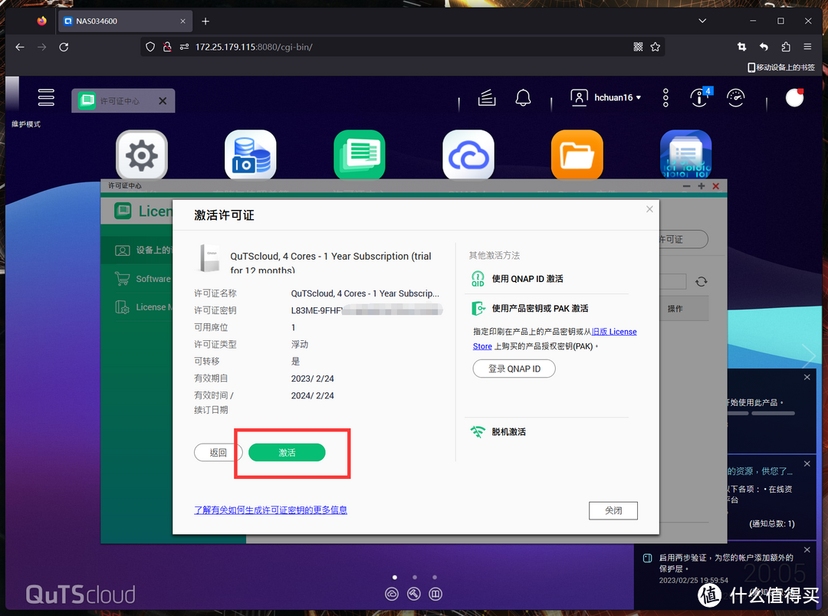This screenshot has height=616, width=828.
Task: Open Control Panel gear desktop icon
Action: (142, 156)
